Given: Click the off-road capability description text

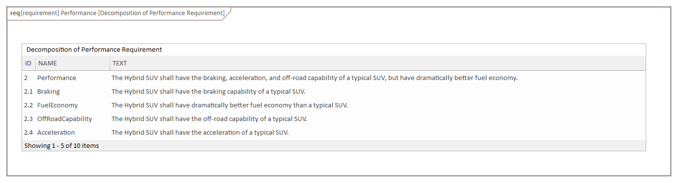Looking at the screenshot, I should click(x=210, y=119).
